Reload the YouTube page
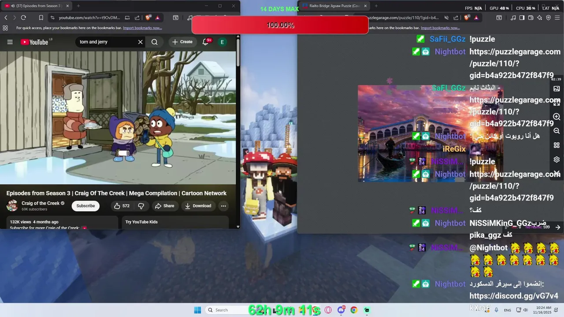The image size is (564, 317). tap(23, 18)
